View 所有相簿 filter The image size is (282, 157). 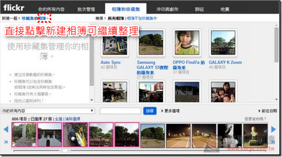pos(116,18)
